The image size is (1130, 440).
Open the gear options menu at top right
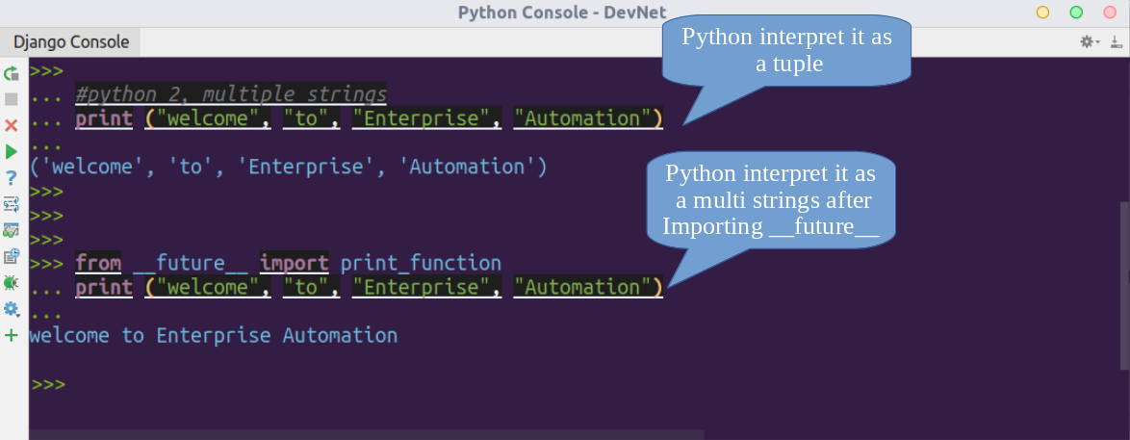1089,41
